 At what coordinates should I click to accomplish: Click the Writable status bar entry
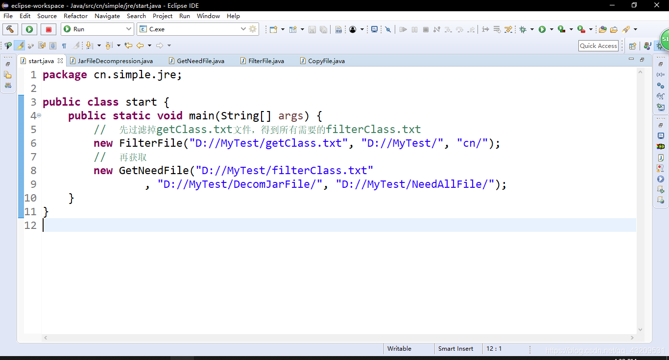coord(399,349)
